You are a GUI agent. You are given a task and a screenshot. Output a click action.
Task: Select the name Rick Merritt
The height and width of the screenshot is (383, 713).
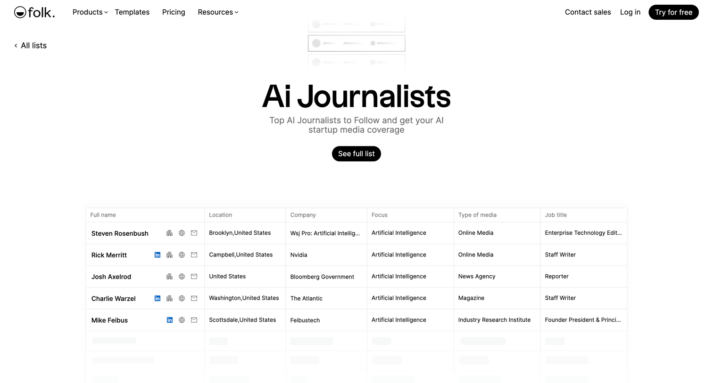109,255
